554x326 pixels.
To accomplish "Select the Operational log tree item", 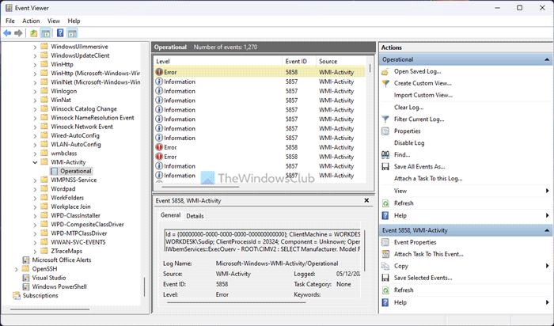I will tap(76, 171).
